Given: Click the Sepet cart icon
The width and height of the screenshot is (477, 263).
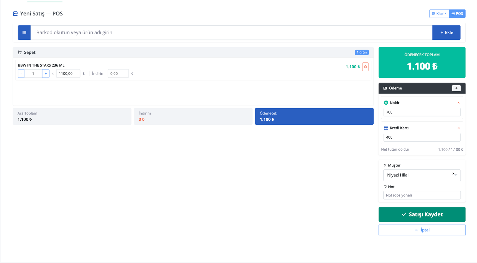Looking at the screenshot, I should coord(20,52).
